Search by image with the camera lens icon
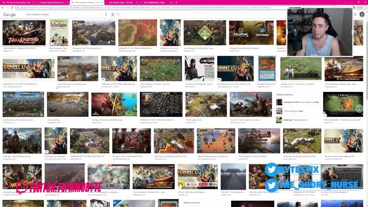Screen dimensions: 368x207 coord(113,14)
